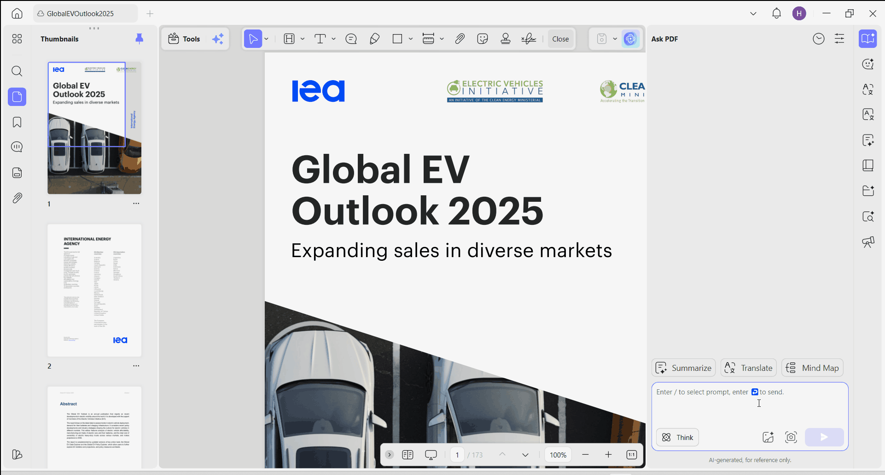
Task: Close the comment toolbar
Action: (x=560, y=39)
